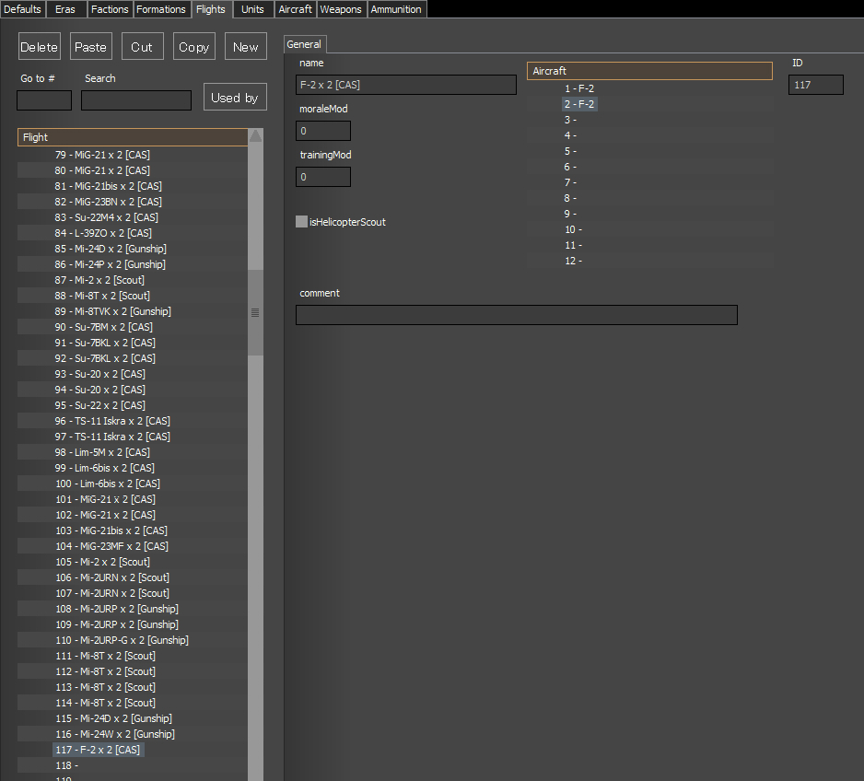The image size is (864, 781).
Task: Select flight 81 - MiG-21bis x 2 [CAS]
Action: pos(108,186)
